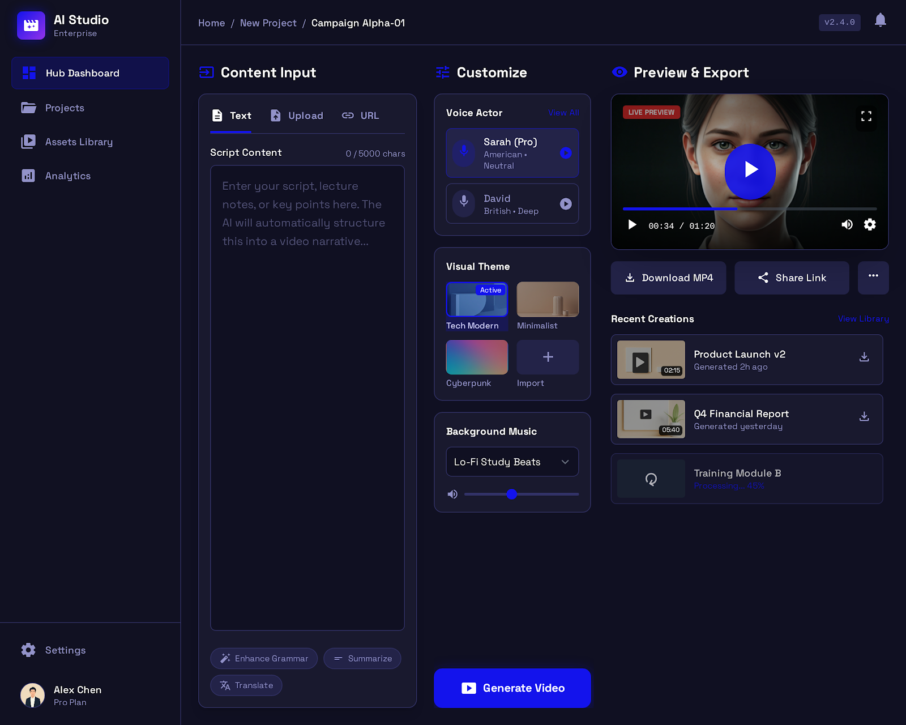
Task: Expand Voice Actor list with View All
Action: pos(563,113)
